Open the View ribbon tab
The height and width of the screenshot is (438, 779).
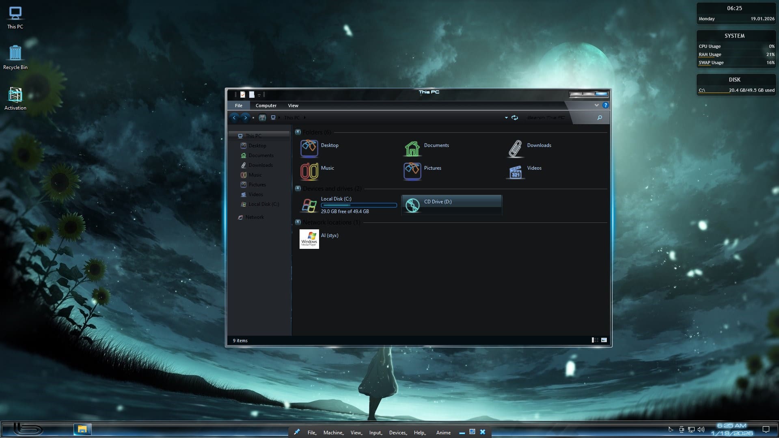click(x=293, y=106)
